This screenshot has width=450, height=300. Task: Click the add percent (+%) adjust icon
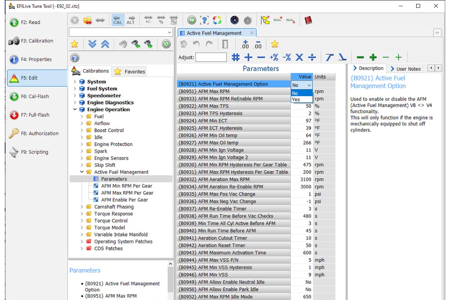click(x=274, y=57)
